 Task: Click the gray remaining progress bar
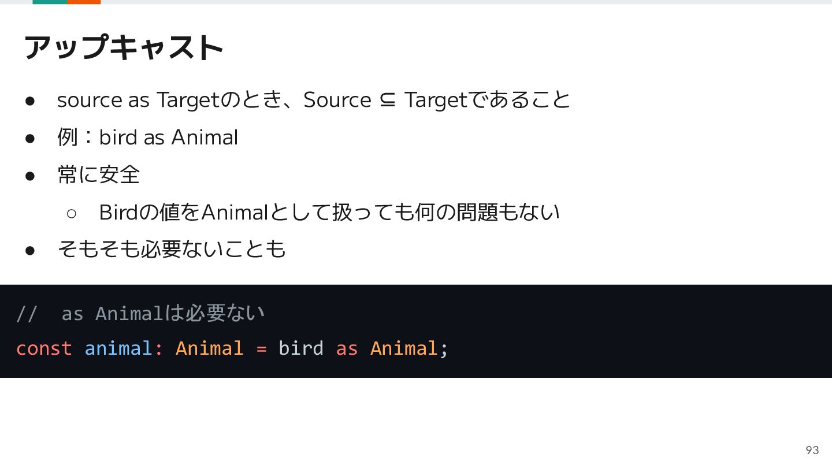(x=466, y=2)
